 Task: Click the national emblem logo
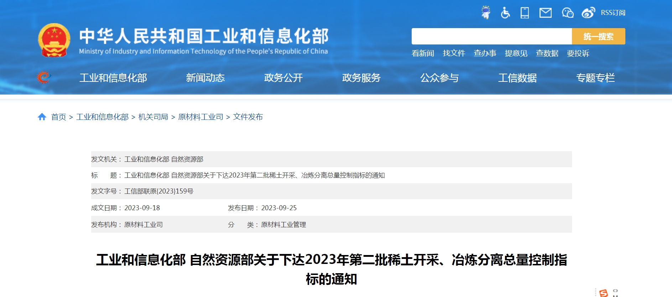(54, 40)
